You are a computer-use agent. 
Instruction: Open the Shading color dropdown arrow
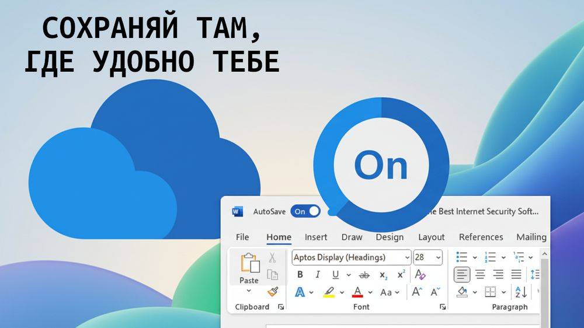coord(475,292)
